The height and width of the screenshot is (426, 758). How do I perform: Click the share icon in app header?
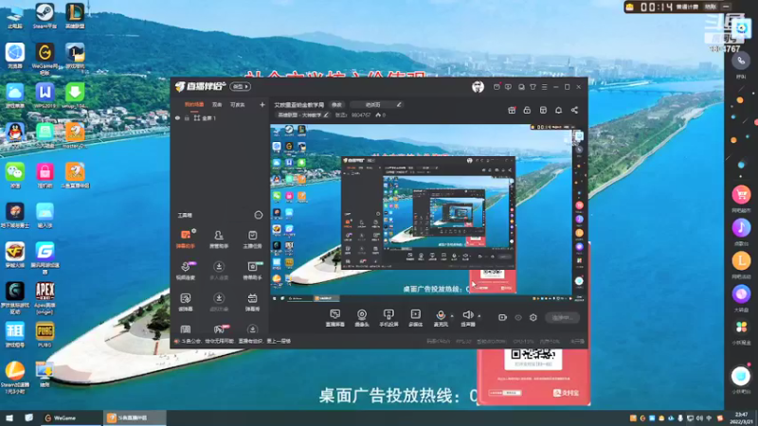tap(574, 110)
